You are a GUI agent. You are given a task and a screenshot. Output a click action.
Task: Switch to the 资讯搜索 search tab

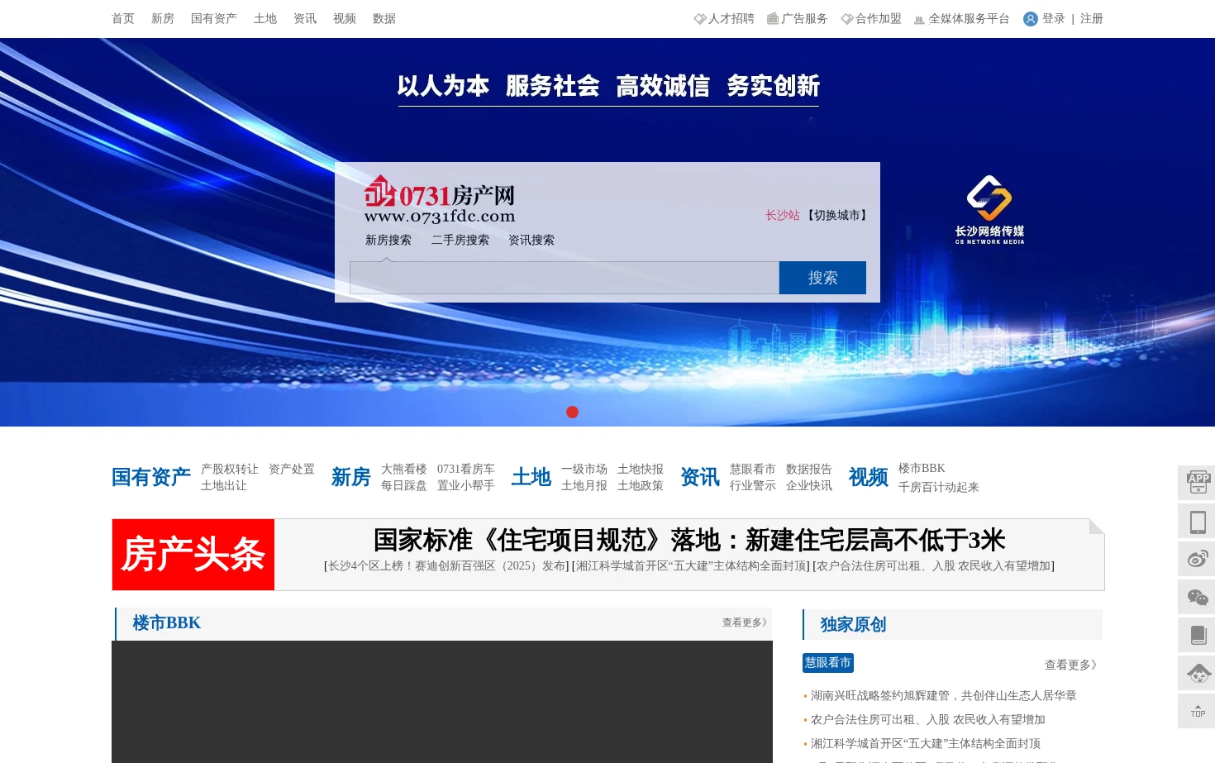point(531,240)
